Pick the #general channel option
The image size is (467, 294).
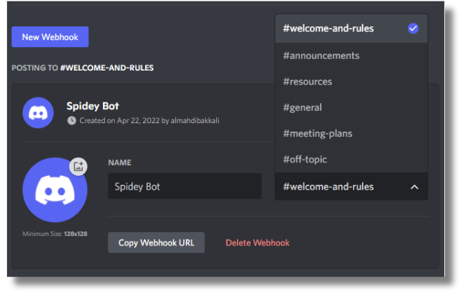click(303, 107)
